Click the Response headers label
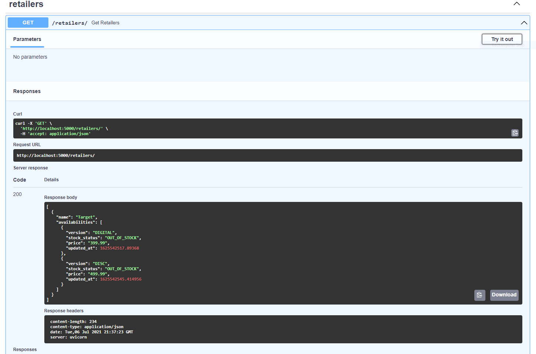This screenshot has width=536, height=354. tap(64, 311)
